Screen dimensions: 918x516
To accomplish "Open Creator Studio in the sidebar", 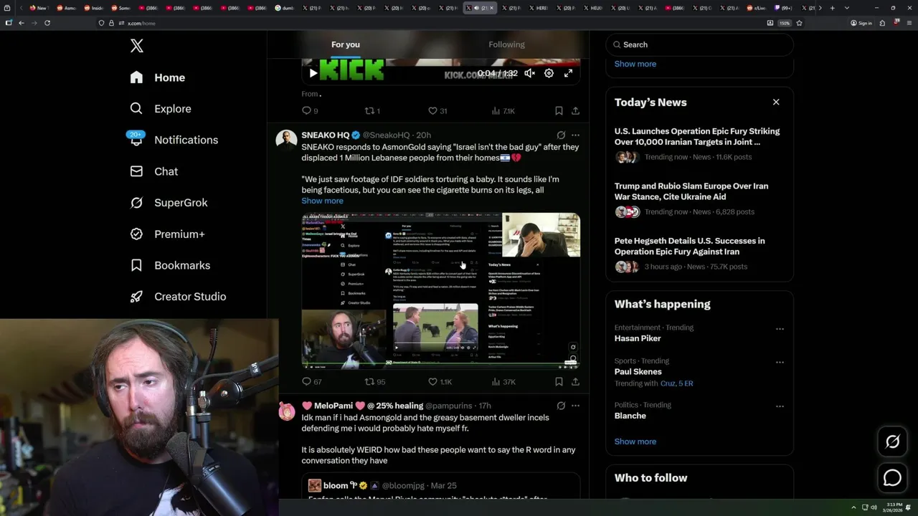I will click(x=178, y=297).
